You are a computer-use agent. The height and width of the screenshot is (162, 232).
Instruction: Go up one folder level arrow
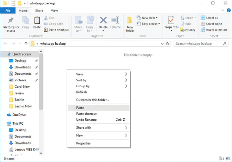tap(26, 43)
